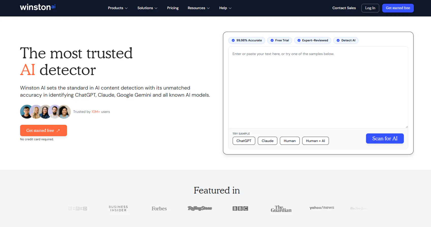This screenshot has width=431, height=227.
Task: Click the Business Insider logo
Action: point(118,208)
